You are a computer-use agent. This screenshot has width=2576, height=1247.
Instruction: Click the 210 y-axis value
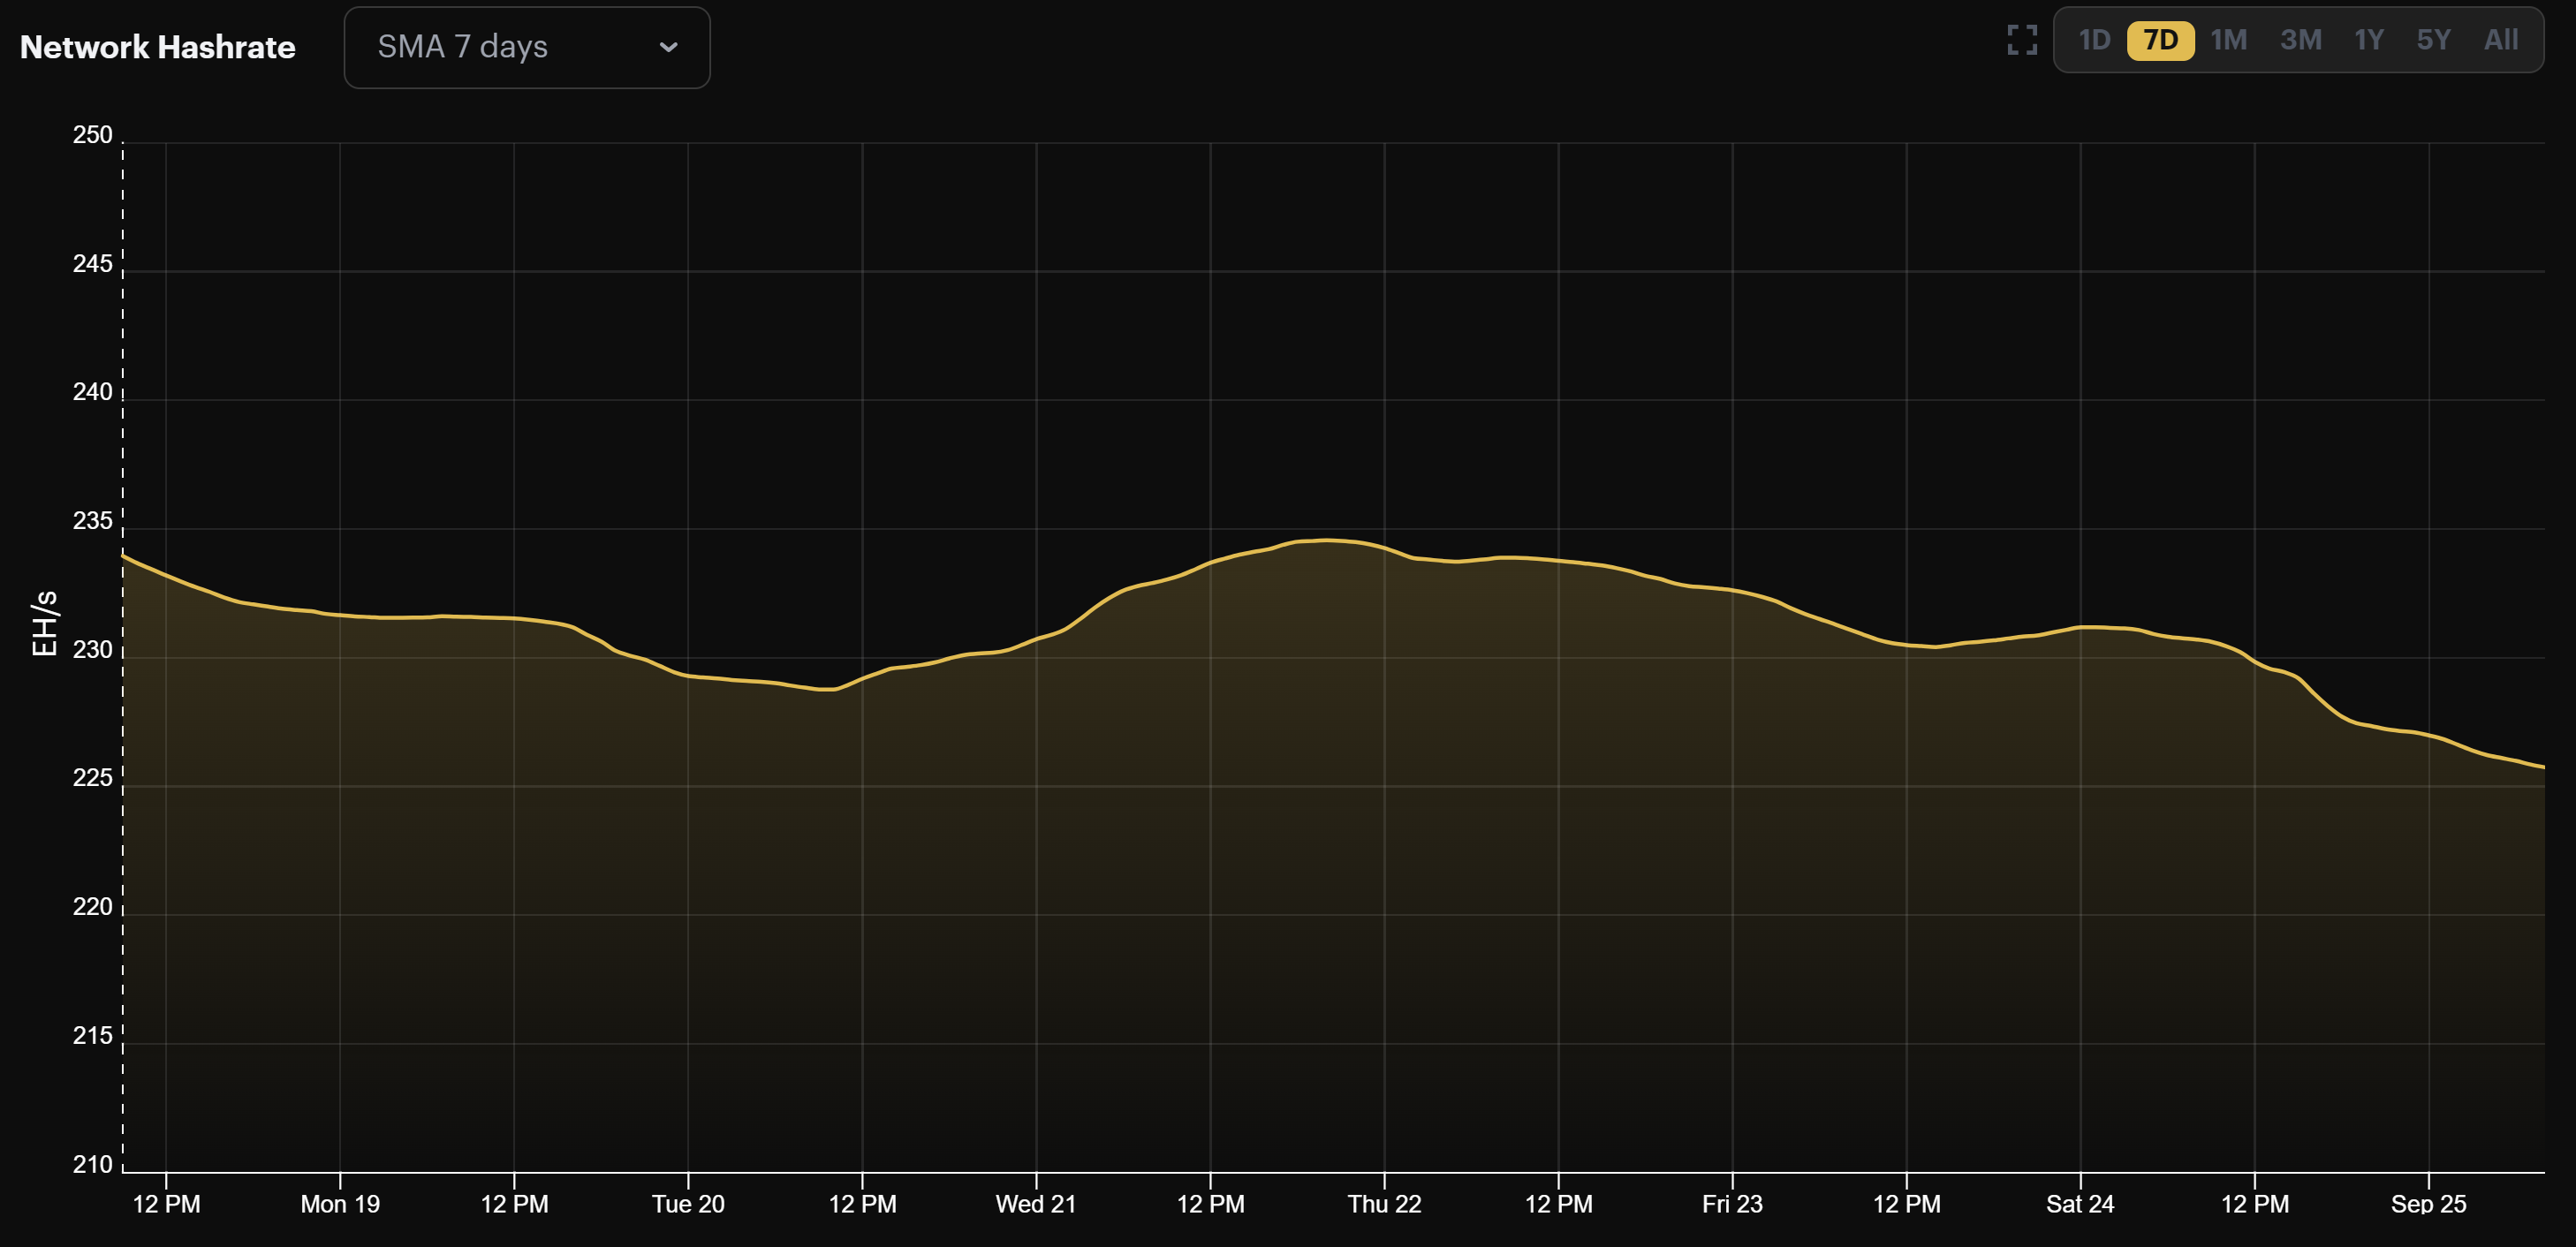click(92, 1165)
